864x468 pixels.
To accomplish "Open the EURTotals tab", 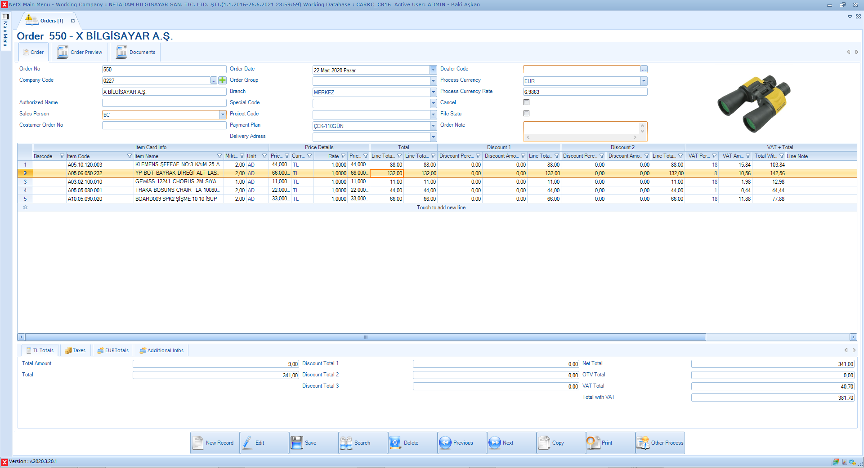I will (113, 350).
